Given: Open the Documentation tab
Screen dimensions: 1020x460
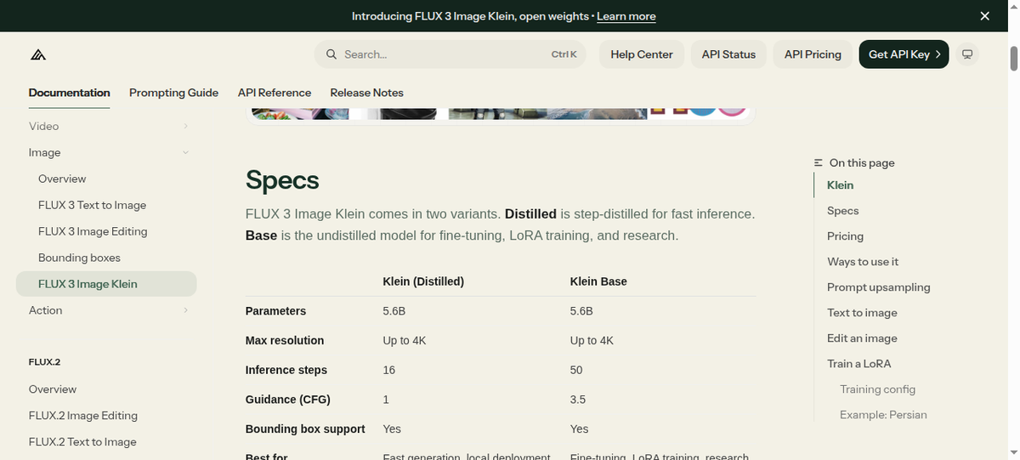Looking at the screenshot, I should coord(69,93).
